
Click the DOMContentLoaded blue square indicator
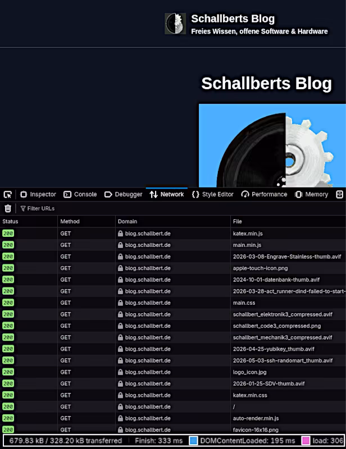[193, 441]
